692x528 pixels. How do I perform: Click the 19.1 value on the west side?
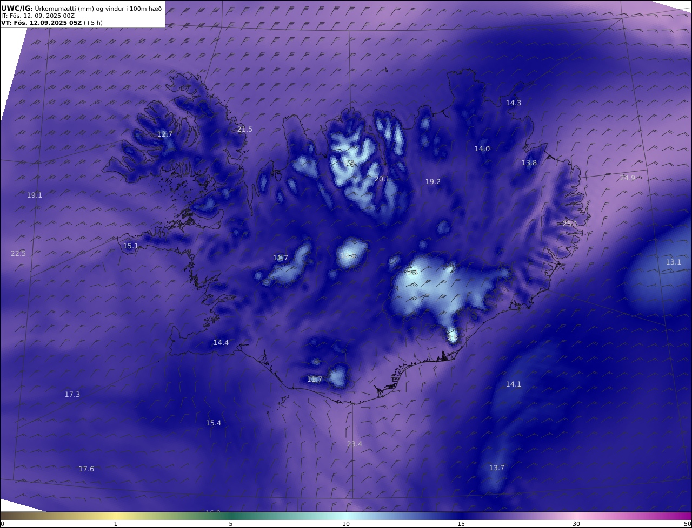point(35,195)
